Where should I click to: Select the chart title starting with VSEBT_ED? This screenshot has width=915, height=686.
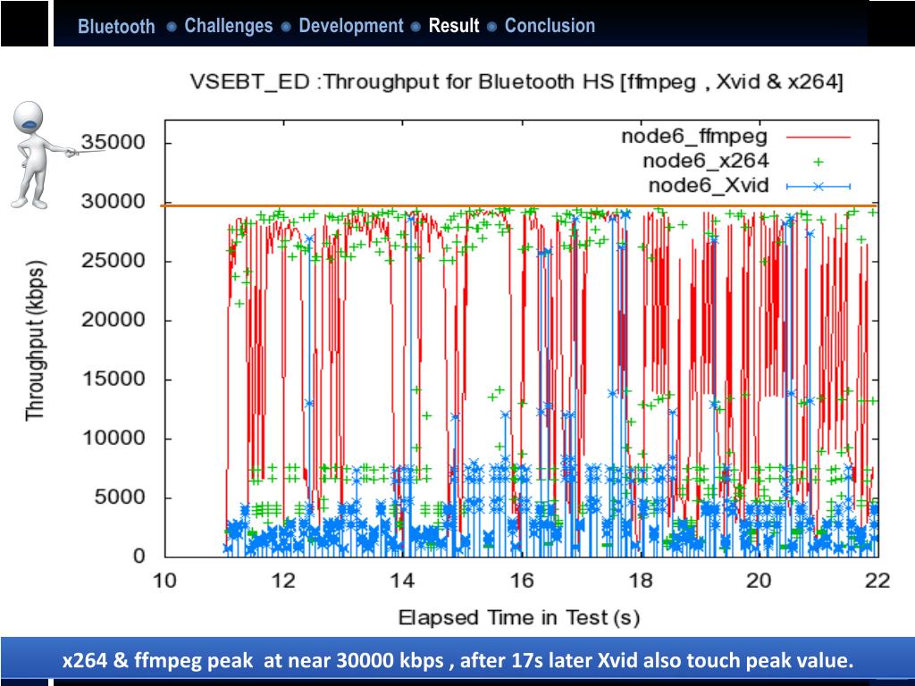pos(516,81)
